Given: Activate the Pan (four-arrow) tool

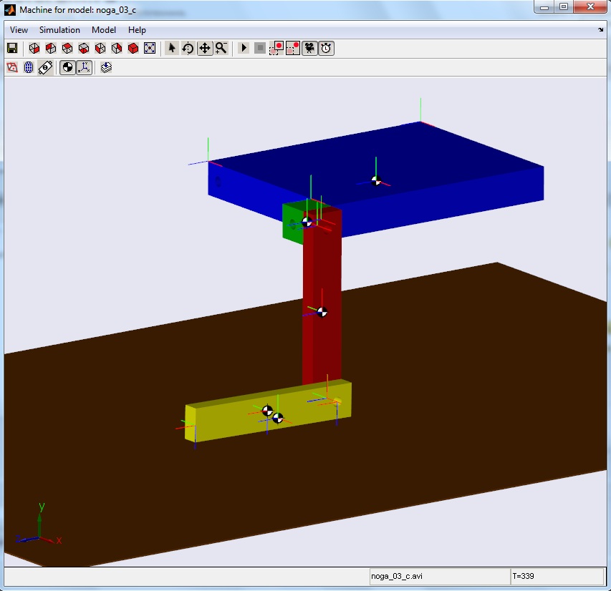Looking at the screenshot, I should click(205, 48).
